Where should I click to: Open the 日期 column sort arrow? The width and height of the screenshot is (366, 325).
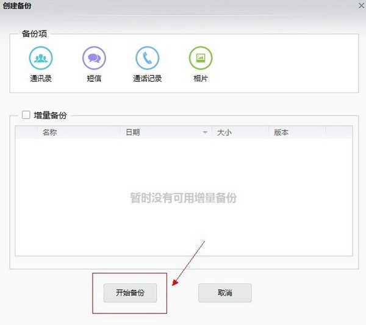[x=205, y=132]
